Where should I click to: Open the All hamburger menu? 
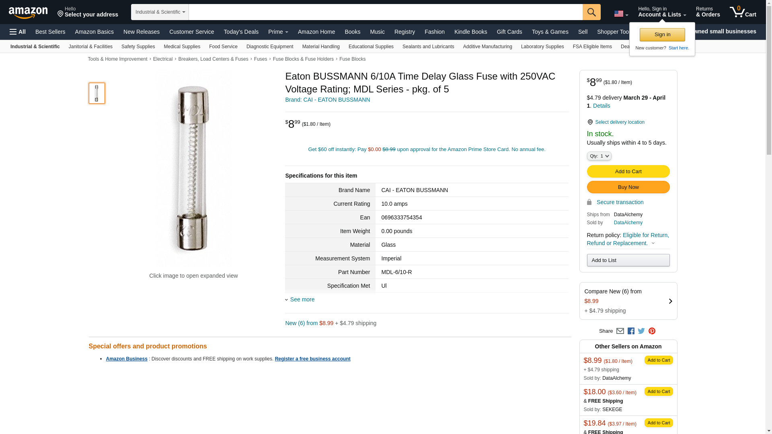(18, 32)
